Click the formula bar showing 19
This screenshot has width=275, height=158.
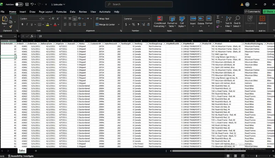pyautogui.click(x=155, y=36)
